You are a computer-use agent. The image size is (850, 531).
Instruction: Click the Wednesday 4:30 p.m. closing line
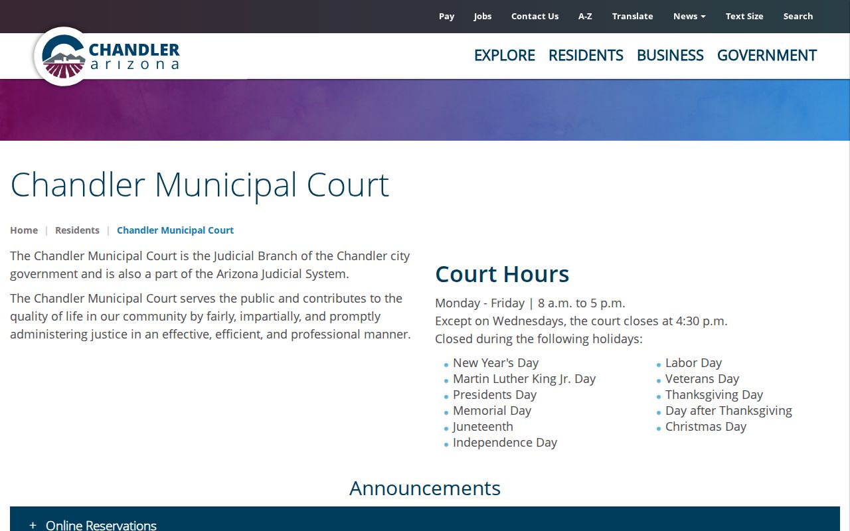pos(581,321)
